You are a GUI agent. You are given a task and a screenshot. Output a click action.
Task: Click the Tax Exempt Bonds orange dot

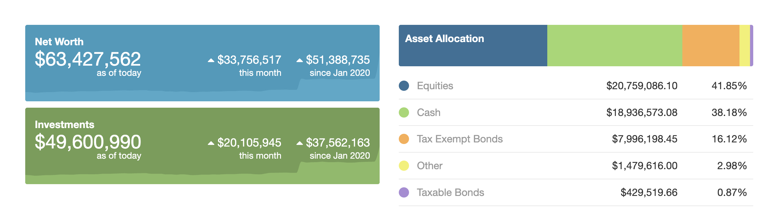click(x=404, y=139)
